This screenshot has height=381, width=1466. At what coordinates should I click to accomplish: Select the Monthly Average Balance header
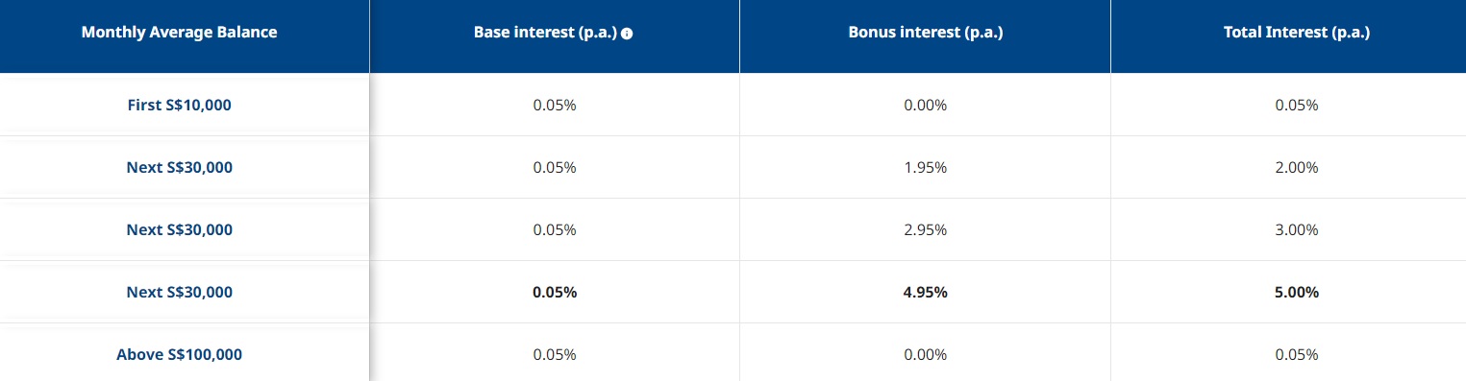pyautogui.click(x=179, y=33)
